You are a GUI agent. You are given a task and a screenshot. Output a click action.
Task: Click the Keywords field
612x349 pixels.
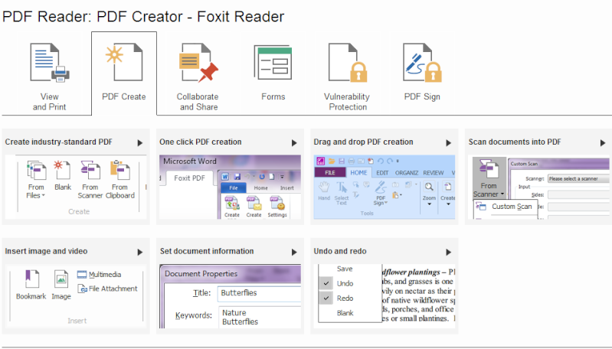pyautogui.click(x=259, y=317)
